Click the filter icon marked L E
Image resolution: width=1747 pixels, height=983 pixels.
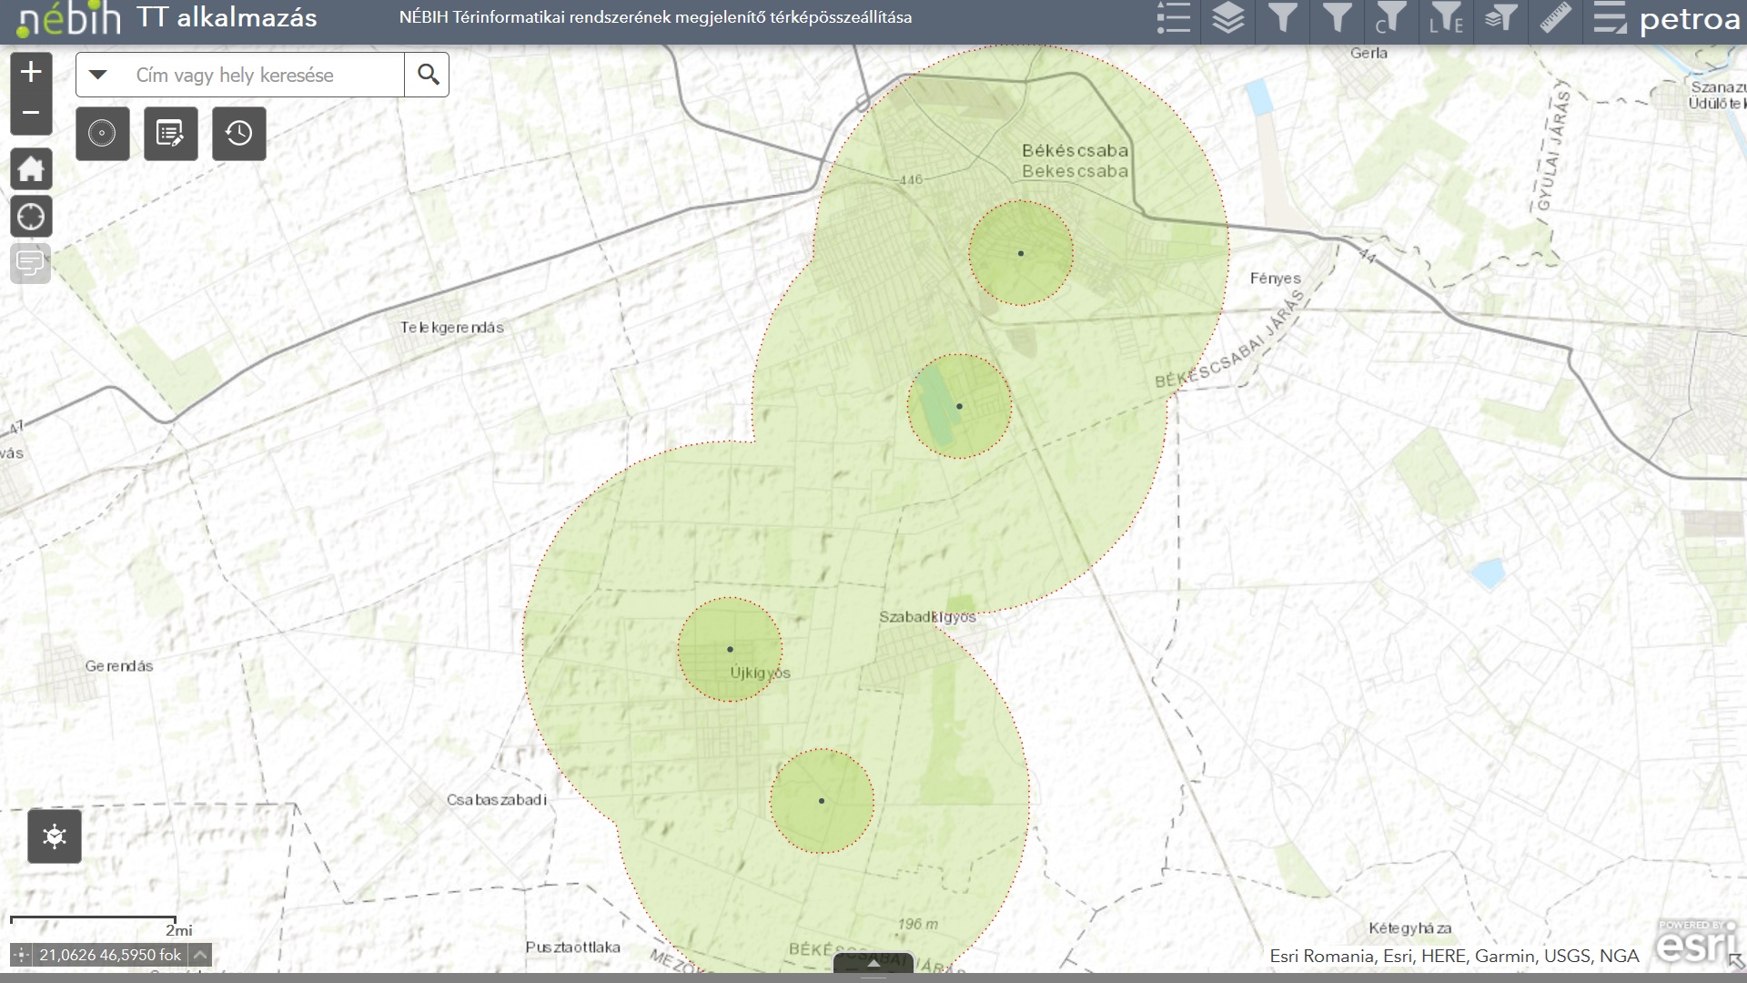point(1445,18)
